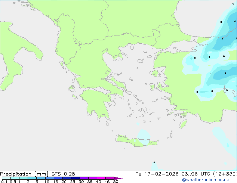
Task: Click the legend label "35"
Action: coord(90,182)
